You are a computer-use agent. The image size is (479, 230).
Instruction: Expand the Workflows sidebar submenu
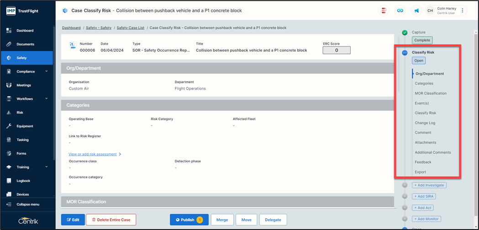click(47, 99)
